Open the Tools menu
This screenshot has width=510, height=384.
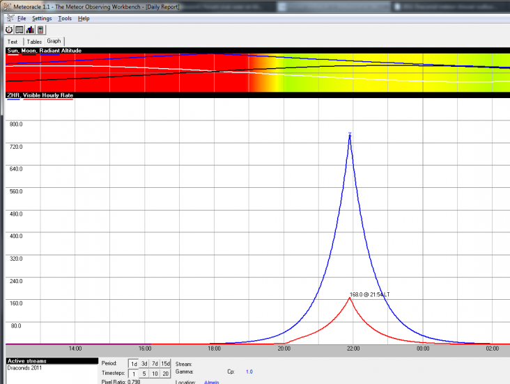coord(65,18)
